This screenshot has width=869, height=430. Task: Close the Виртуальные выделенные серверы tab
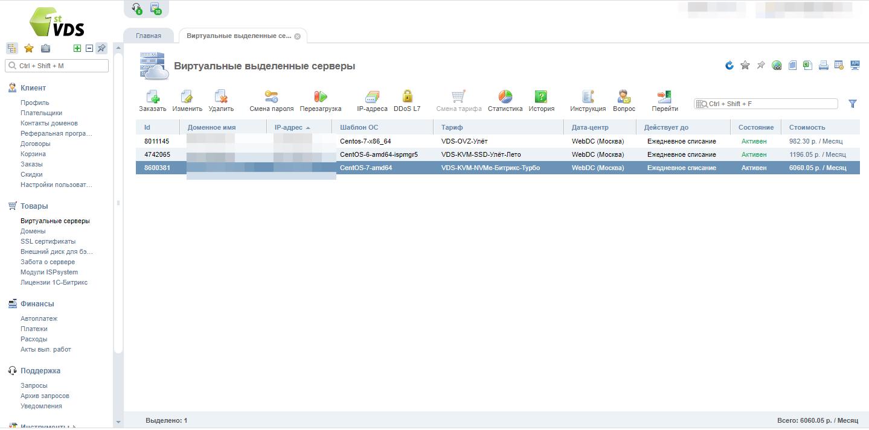[x=297, y=36]
